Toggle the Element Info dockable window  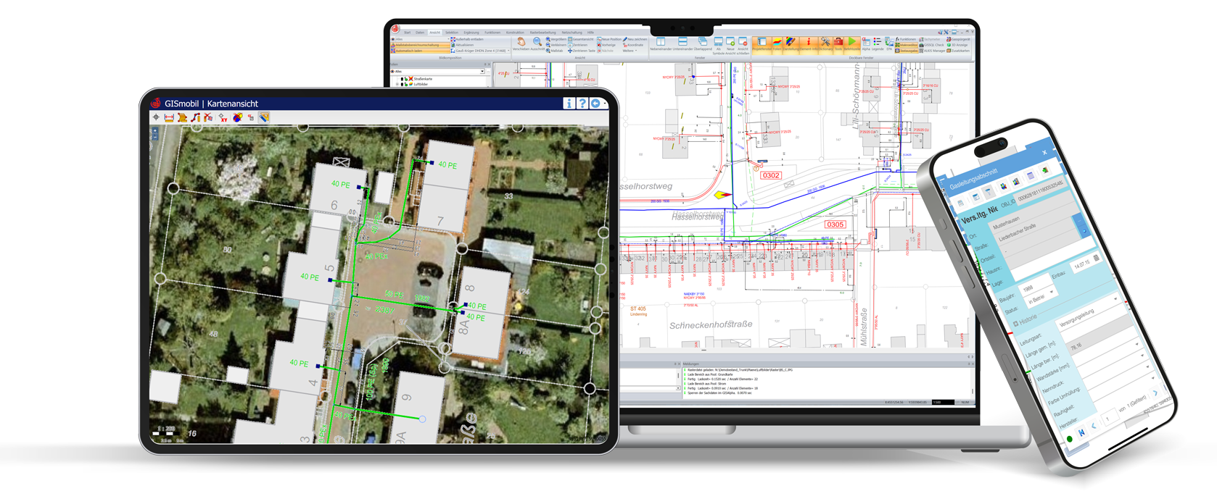(x=809, y=44)
